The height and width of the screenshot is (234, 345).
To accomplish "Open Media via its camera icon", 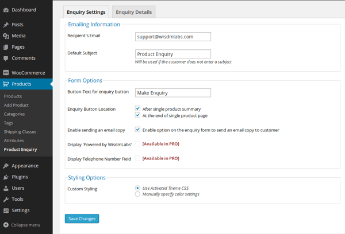I will [6, 36].
